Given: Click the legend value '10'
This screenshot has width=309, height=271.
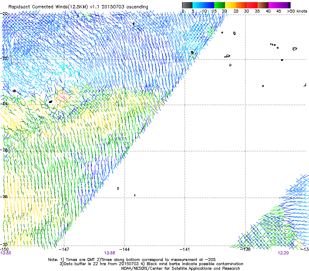Looking at the screenshot, I should (x=204, y=11).
